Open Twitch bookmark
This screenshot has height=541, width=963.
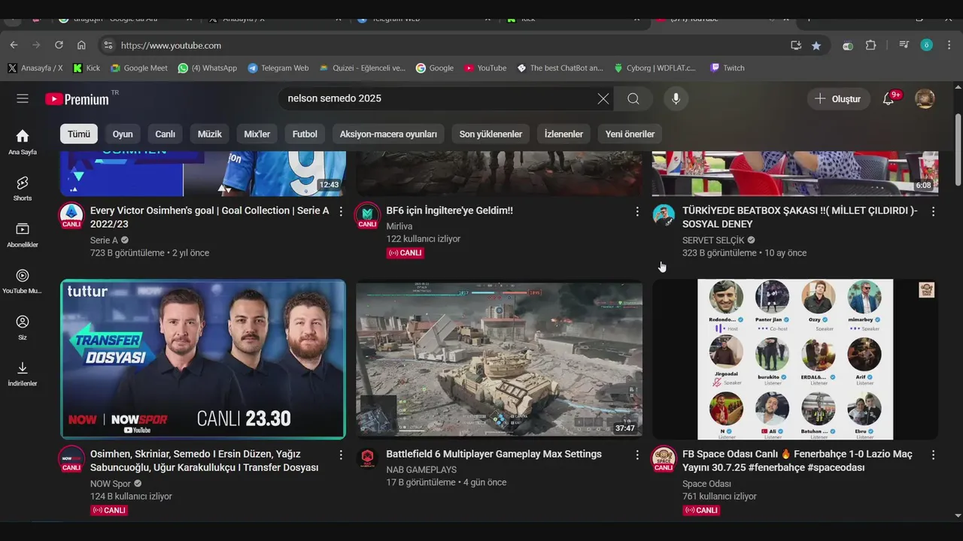click(727, 68)
